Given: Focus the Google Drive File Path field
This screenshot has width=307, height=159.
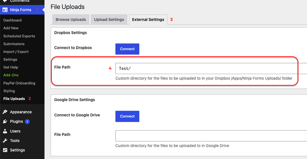Looking at the screenshot, I should (x=211, y=136).
